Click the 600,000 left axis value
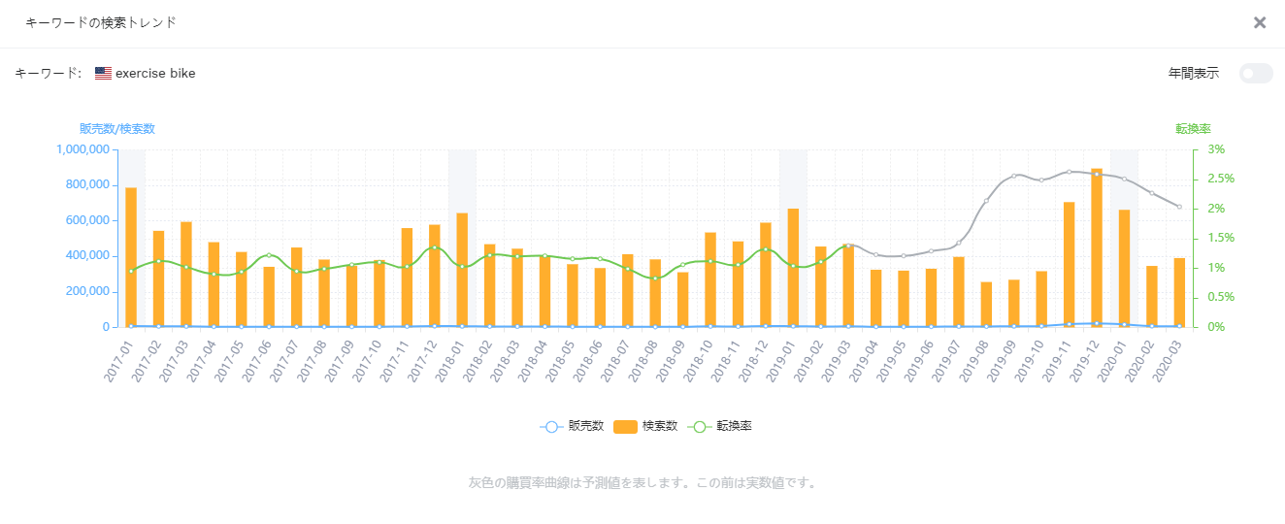This screenshot has height=524, width=1285. click(87, 220)
